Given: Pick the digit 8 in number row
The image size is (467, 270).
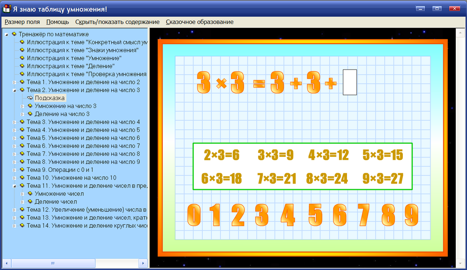Looking at the screenshot, I should coord(389,215).
